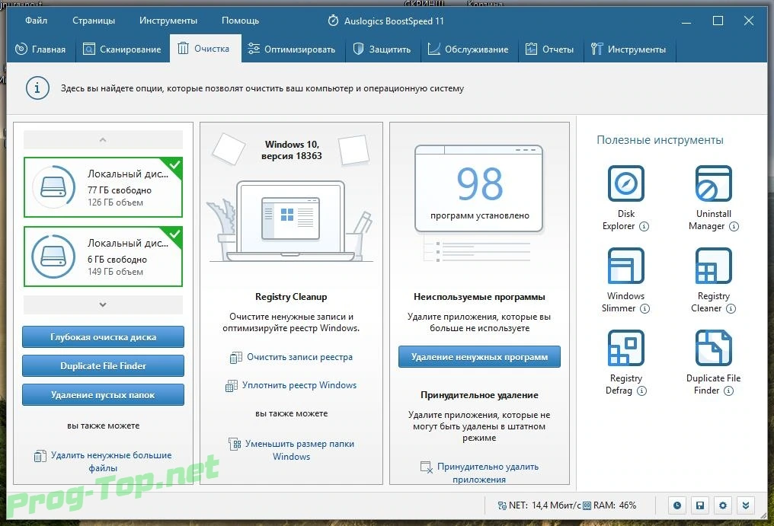Open the Инструменты menu in menu bar
Viewport: 774px width, 526px height.
coord(168,21)
